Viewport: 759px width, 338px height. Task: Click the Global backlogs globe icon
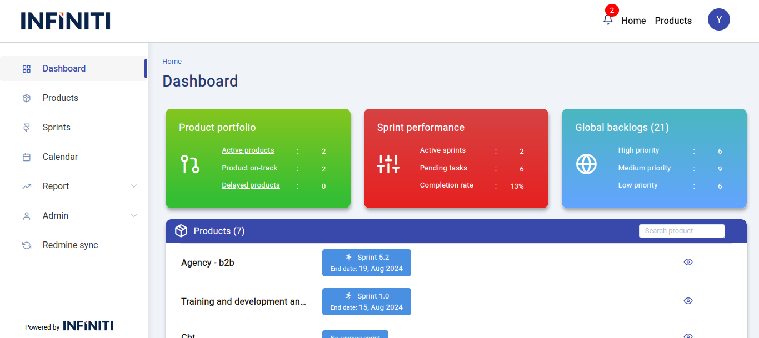click(586, 164)
